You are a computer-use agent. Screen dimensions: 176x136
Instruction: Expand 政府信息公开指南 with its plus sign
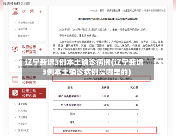(x=40, y=49)
